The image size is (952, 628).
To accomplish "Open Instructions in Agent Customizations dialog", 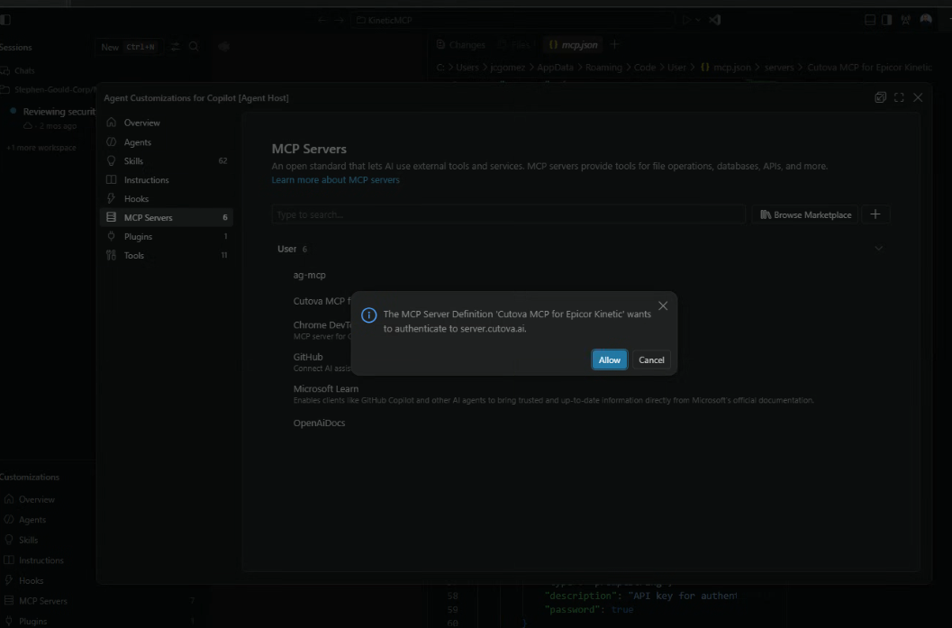I will point(167,180).
